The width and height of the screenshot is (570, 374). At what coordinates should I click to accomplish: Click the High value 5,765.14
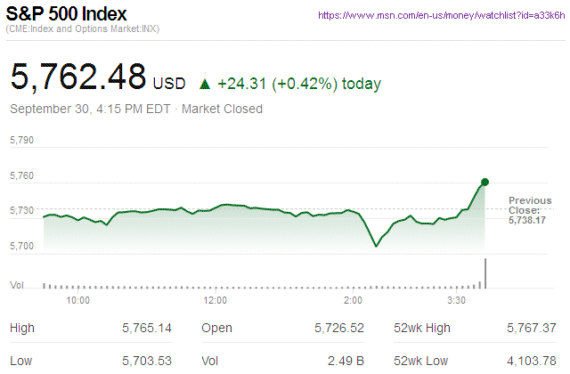146,329
